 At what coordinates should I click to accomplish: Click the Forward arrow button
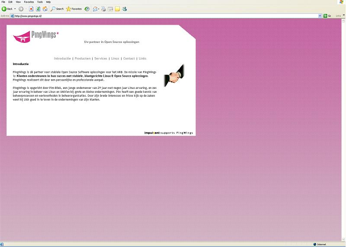click(21, 9)
